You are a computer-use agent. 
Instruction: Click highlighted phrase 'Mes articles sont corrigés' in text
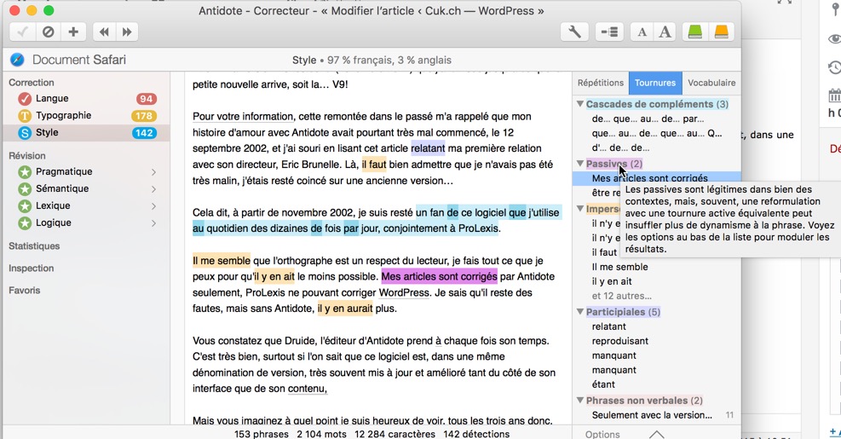pyautogui.click(x=439, y=276)
